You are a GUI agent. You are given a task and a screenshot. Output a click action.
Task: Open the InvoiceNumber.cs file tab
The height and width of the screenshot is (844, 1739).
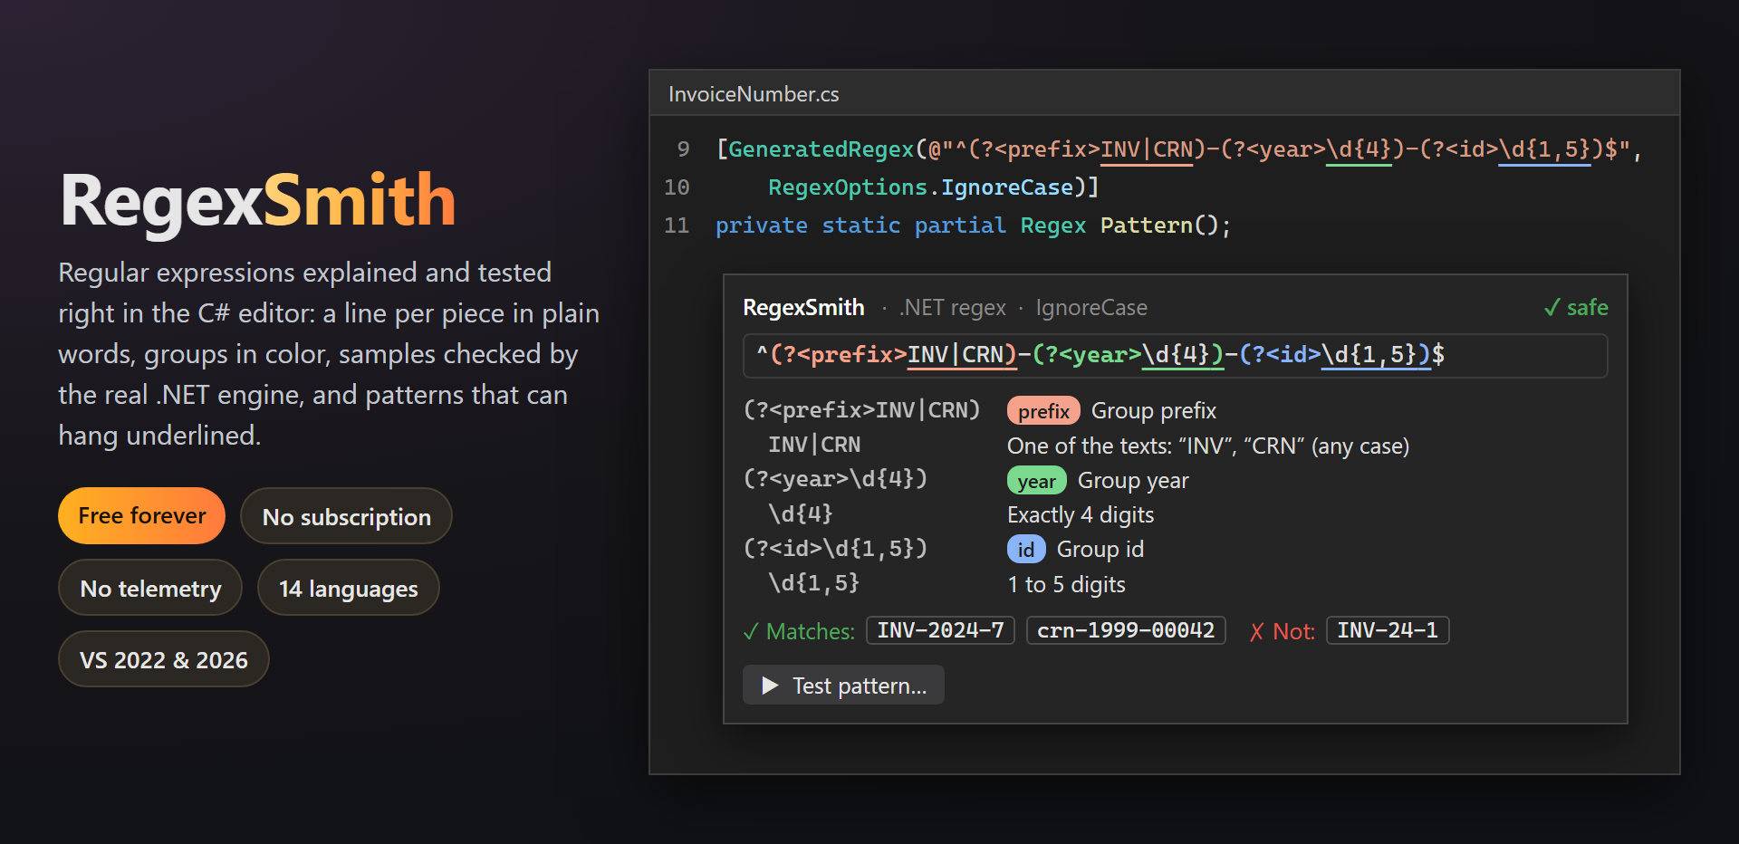click(x=754, y=94)
